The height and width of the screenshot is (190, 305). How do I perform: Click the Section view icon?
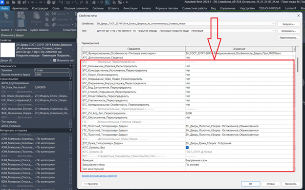(102, 2)
